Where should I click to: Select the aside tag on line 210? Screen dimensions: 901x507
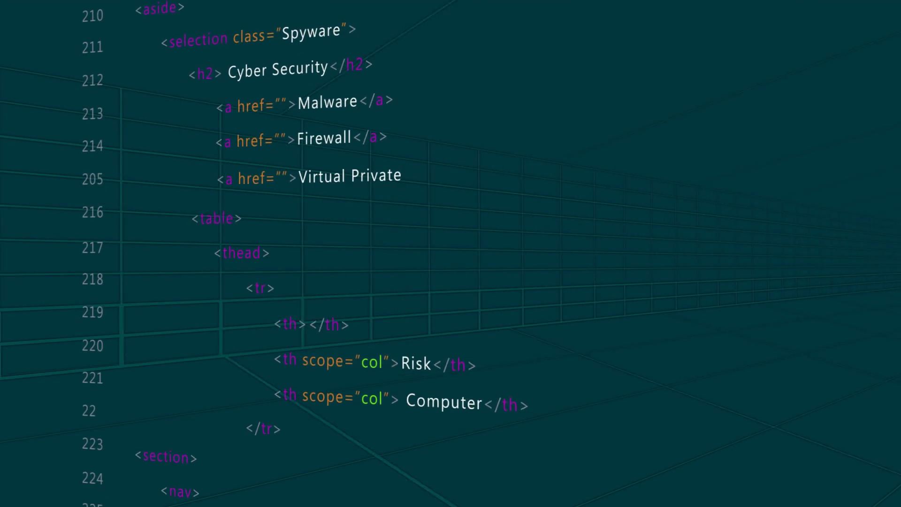160,8
